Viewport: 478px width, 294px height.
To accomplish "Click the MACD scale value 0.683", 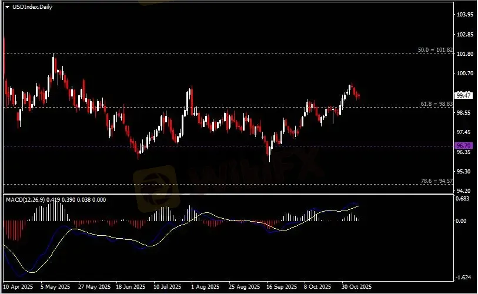I will pos(463,199).
